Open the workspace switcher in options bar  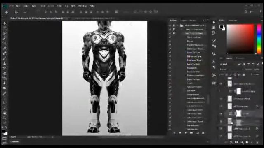pyautogui.click(x=251, y=12)
